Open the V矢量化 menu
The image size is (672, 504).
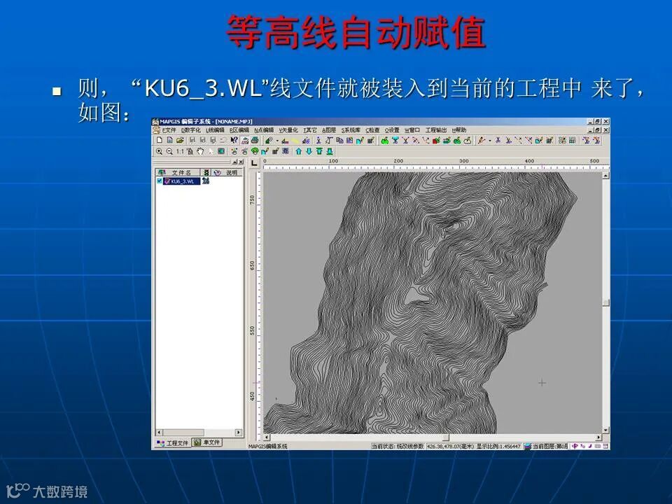click(x=288, y=130)
